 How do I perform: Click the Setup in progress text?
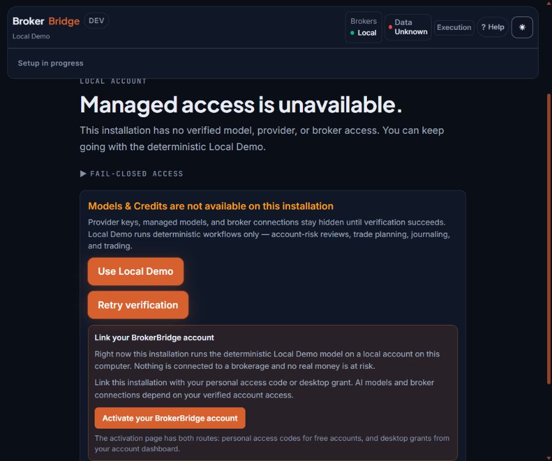51,64
